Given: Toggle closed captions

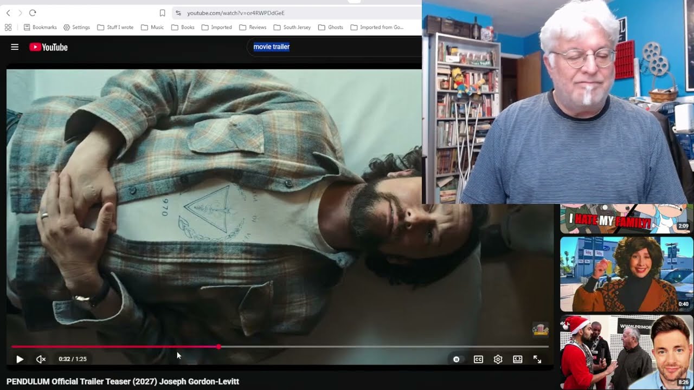Looking at the screenshot, I should (x=478, y=359).
